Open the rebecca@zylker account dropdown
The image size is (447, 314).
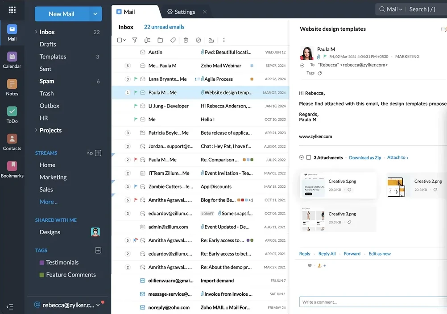[x=98, y=305]
